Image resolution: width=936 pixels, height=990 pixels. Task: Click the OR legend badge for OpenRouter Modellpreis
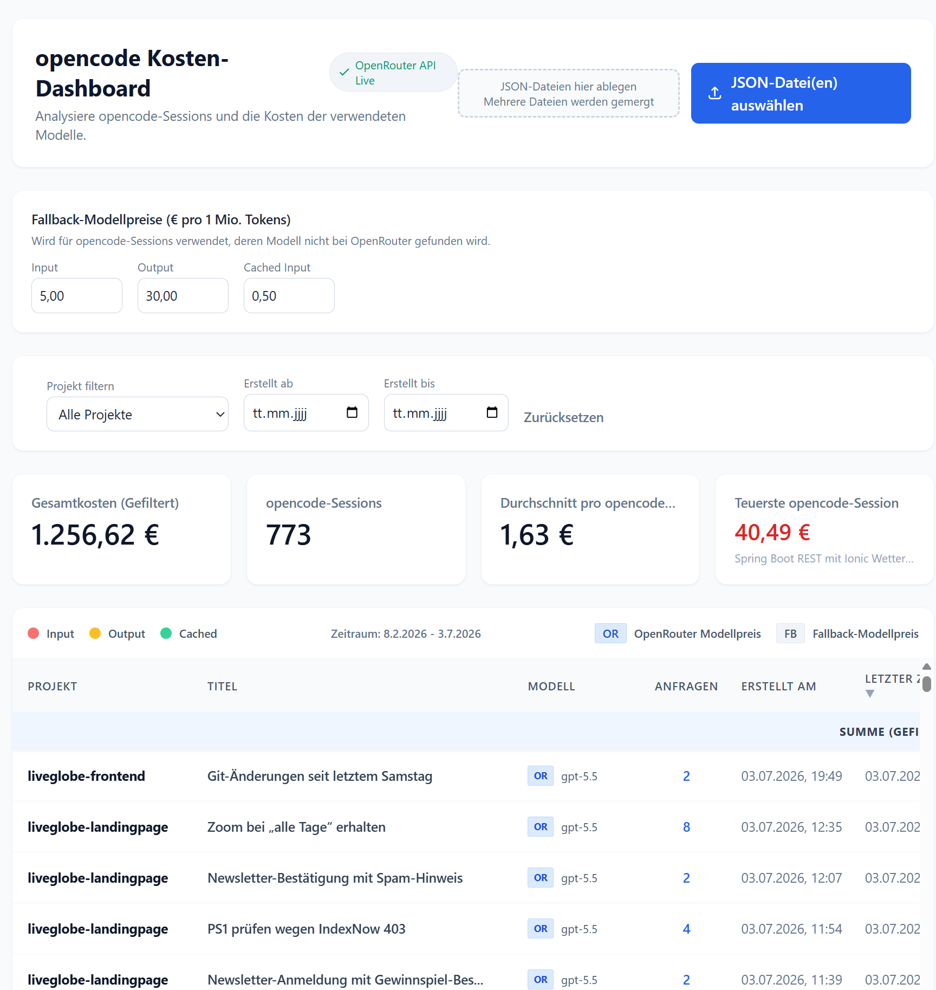(610, 633)
